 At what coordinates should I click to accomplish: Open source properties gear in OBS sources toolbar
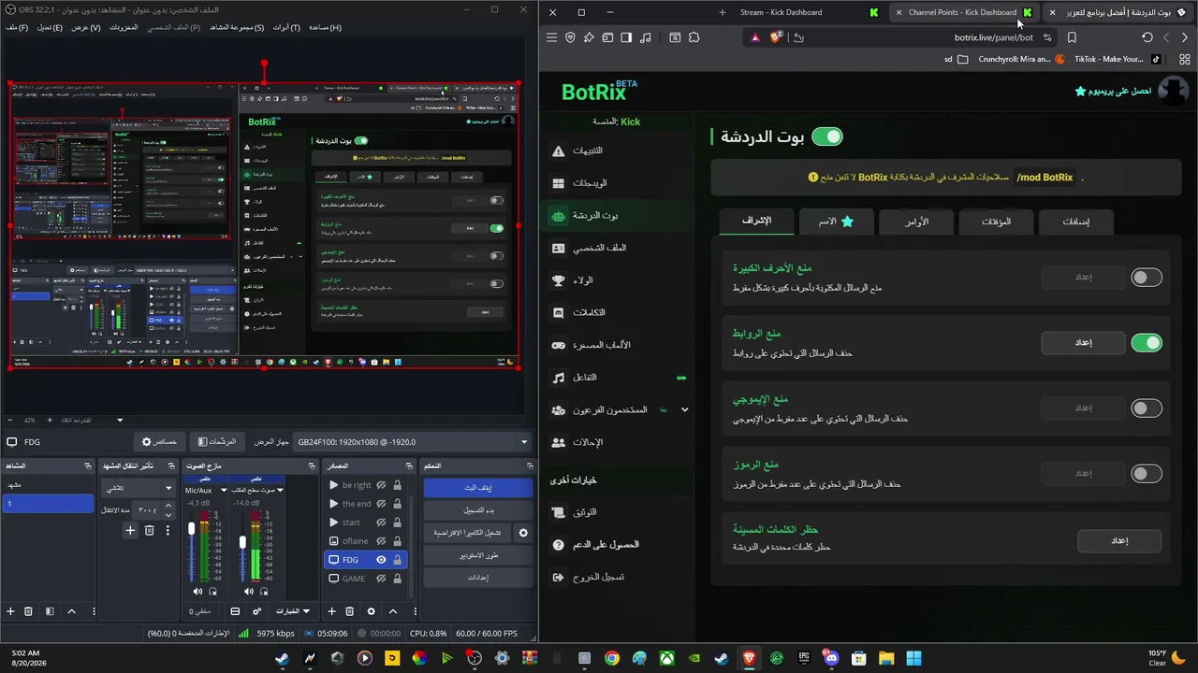coord(371,611)
